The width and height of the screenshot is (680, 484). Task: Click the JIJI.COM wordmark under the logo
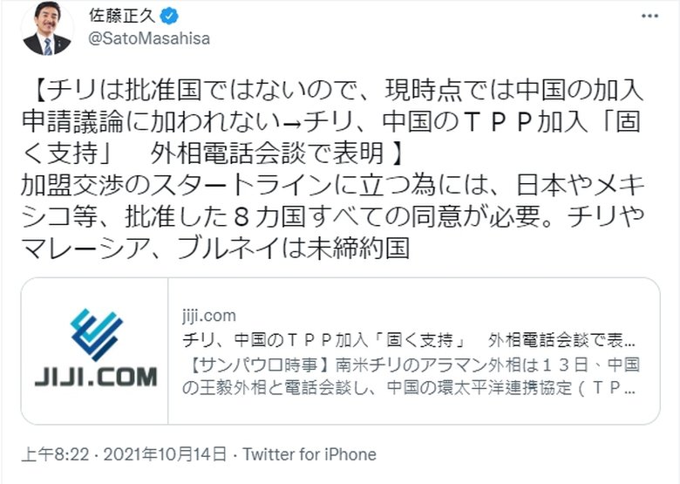coord(96,377)
